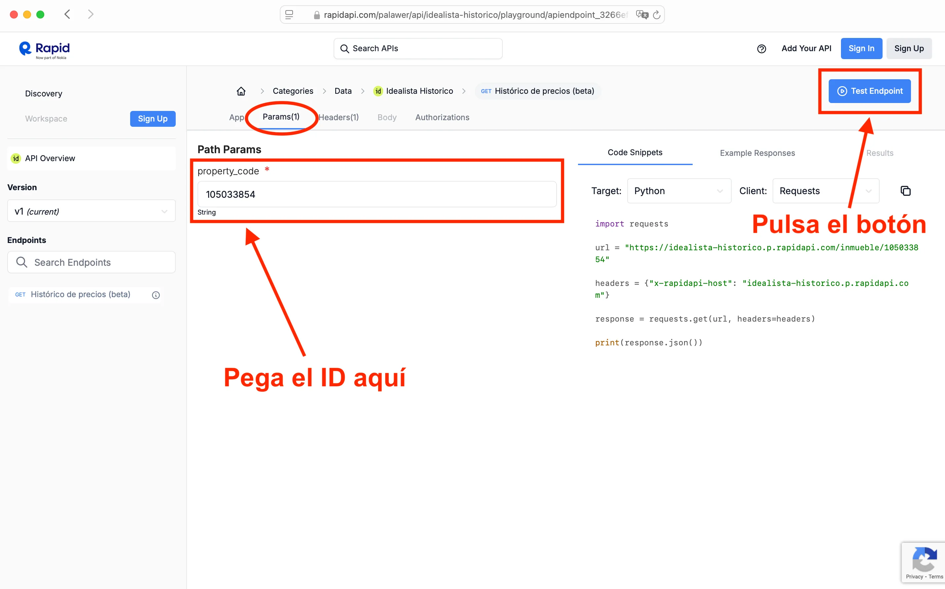The height and width of the screenshot is (589, 945).
Task: Open the help question mark icon
Action: (x=761, y=49)
